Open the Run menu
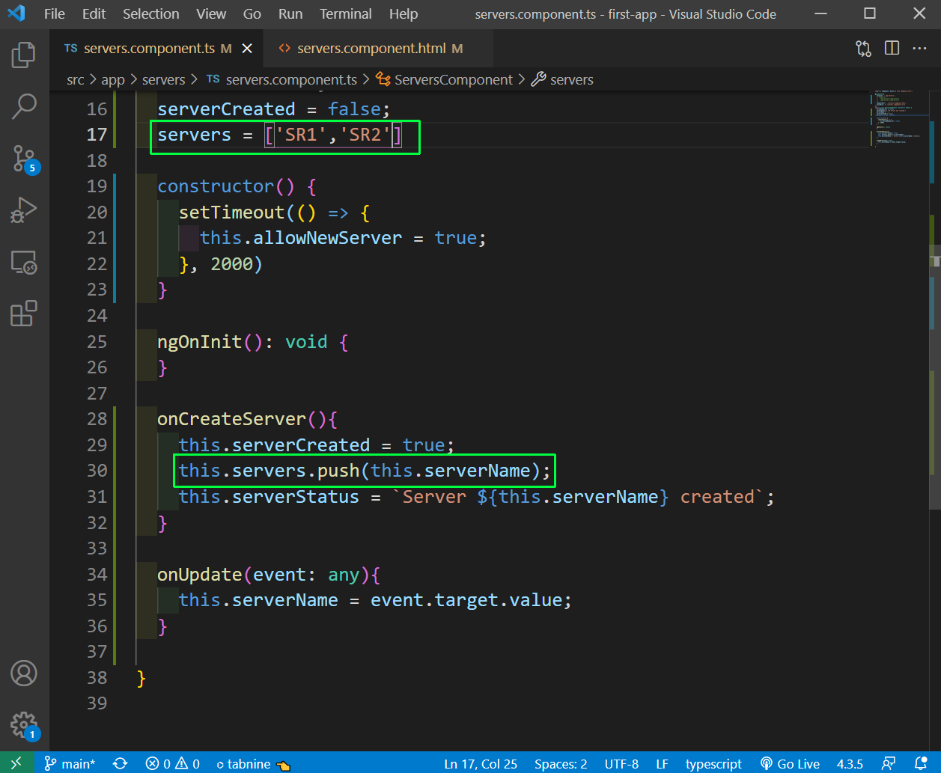This screenshot has height=773, width=941. [290, 13]
